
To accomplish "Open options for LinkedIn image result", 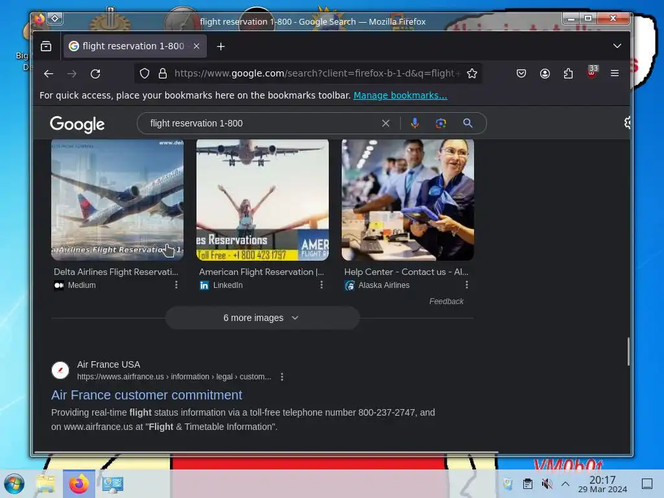I will [x=322, y=285].
